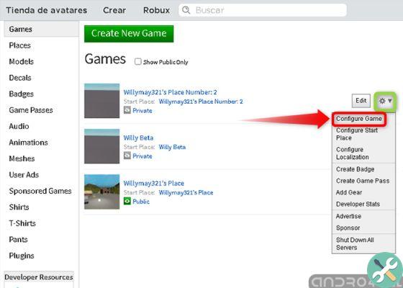
Task: Click thumbnail of Willymay321's Place Number: 2
Action: point(101,101)
